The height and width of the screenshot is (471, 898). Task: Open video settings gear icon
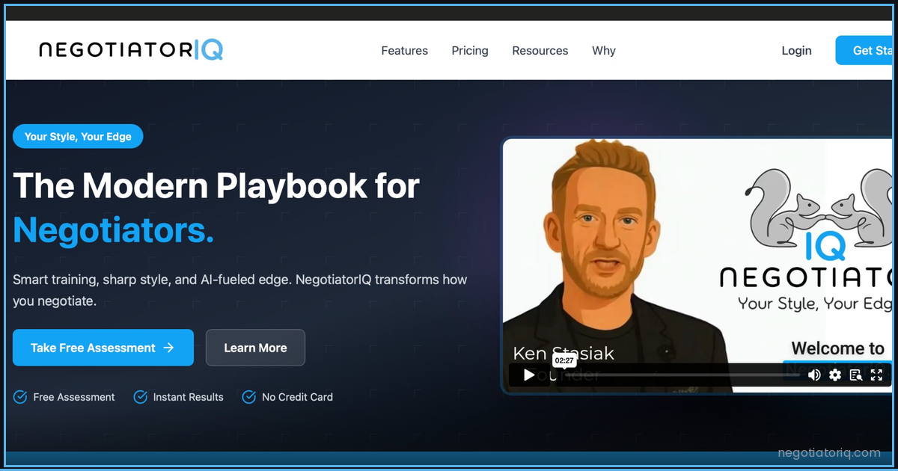[835, 375]
